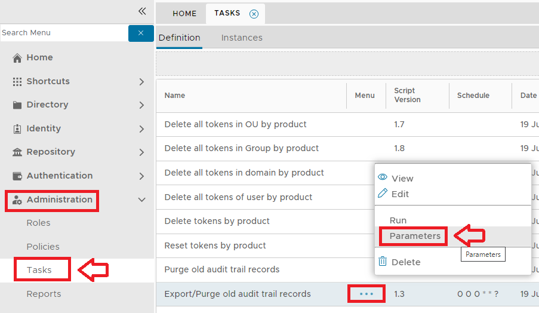Open Tasks under Administration
This screenshot has height=313, width=539.
39,270
